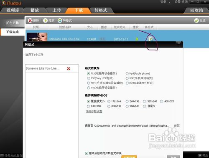Screen dimensions: 209x158
Task: Select 176x144 size option
Action: click(109, 101)
